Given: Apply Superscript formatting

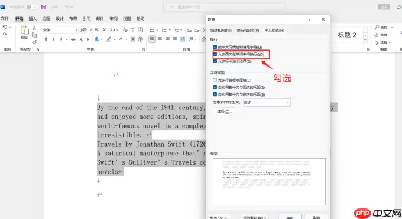Looking at the screenshot, I should [89, 39].
